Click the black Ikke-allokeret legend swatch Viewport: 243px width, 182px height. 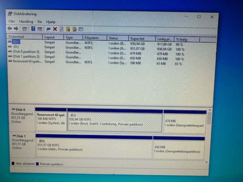pyautogui.click(x=13, y=164)
